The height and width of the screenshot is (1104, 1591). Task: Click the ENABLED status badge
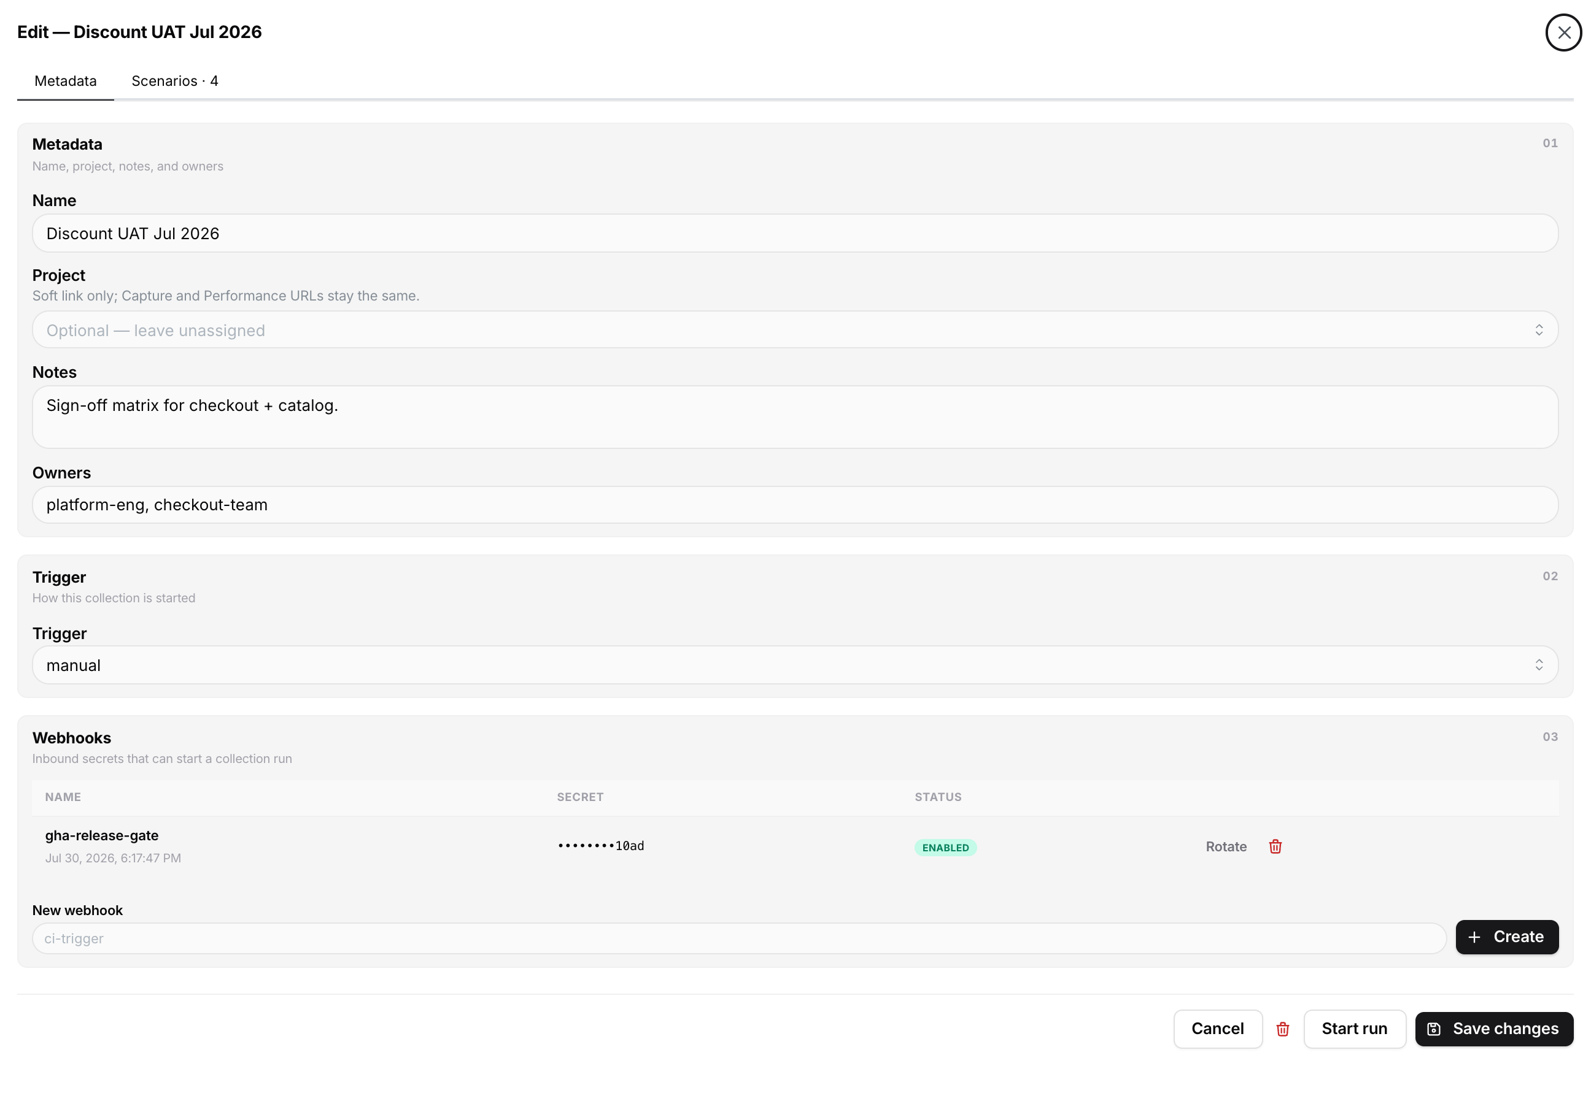pos(945,848)
